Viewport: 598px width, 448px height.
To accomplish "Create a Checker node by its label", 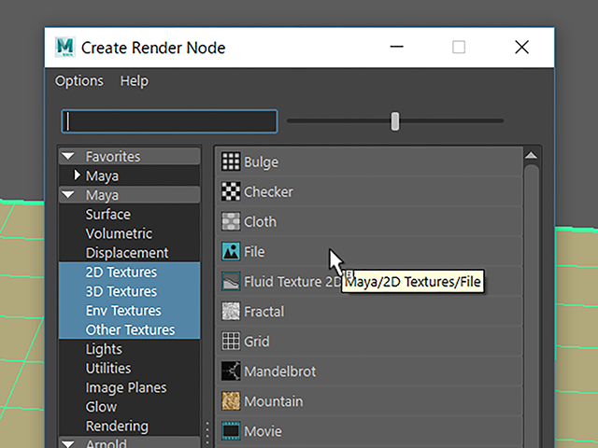I will [x=268, y=192].
